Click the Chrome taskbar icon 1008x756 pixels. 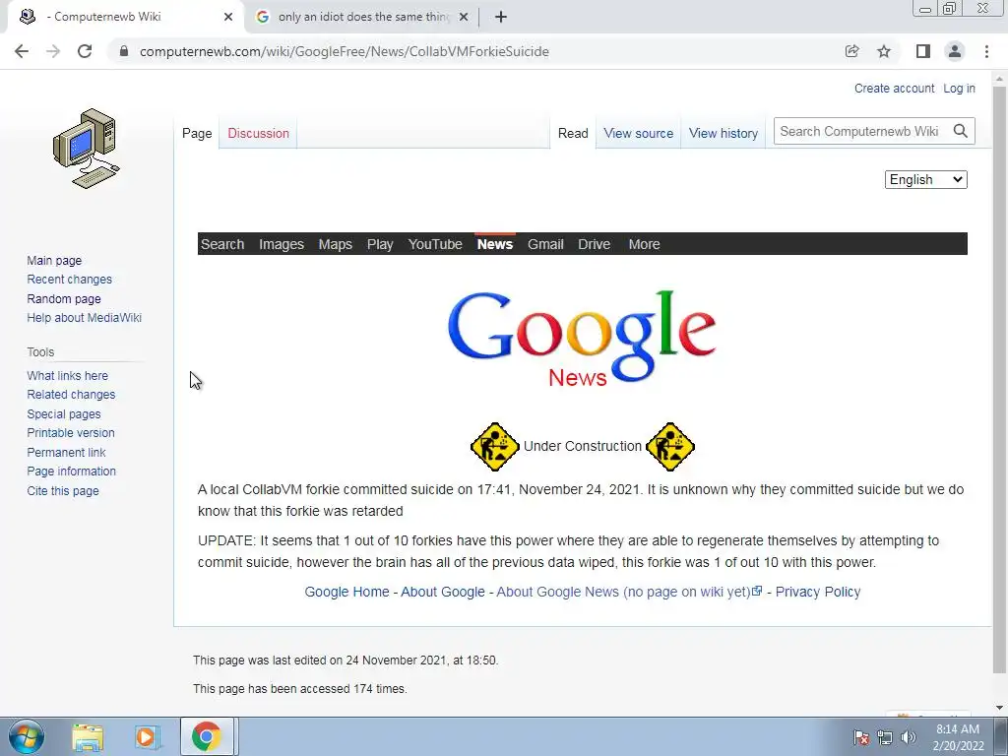tap(207, 736)
